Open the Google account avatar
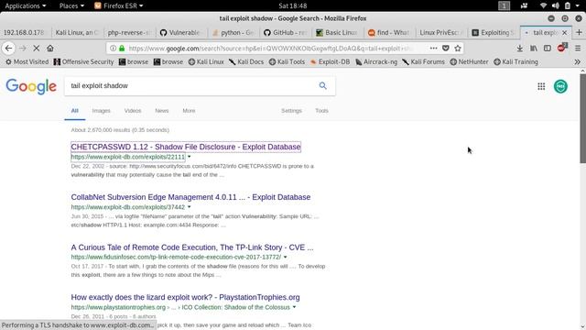The width and height of the screenshot is (586, 330). pyautogui.click(x=560, y=86)
